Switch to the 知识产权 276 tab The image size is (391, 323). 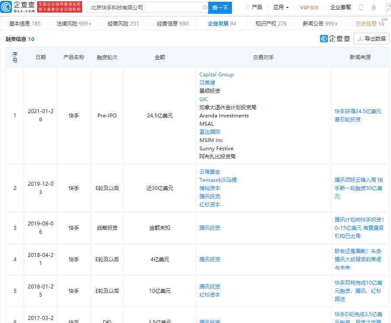point(271,24)
